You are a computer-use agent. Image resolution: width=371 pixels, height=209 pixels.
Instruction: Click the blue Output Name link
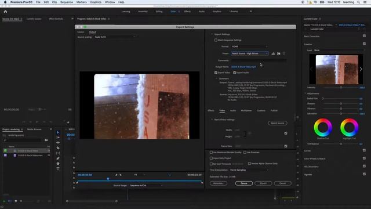pos(243,67)
